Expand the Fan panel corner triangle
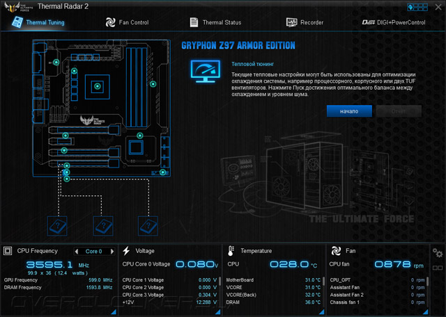The width and height of the screenshot is (446, 317). click(x=426, y=312)
